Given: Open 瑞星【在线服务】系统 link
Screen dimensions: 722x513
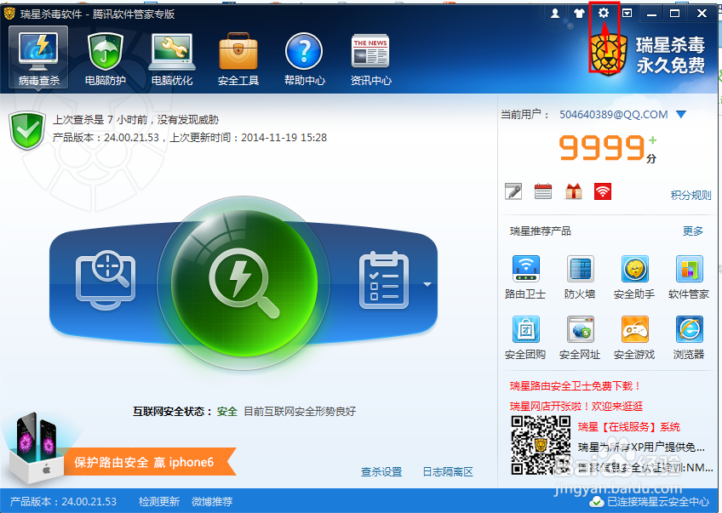Looking at the screenshot, I should pyautogui.click(x=628, y=427).
